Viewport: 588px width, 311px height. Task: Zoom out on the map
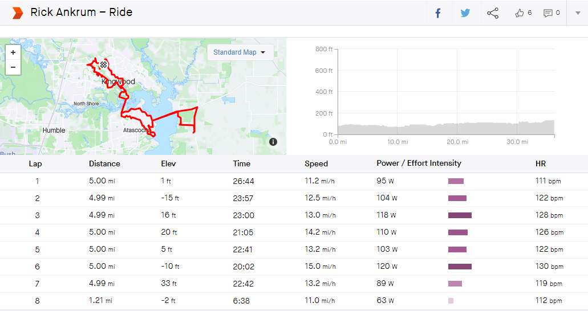(13, 67)
